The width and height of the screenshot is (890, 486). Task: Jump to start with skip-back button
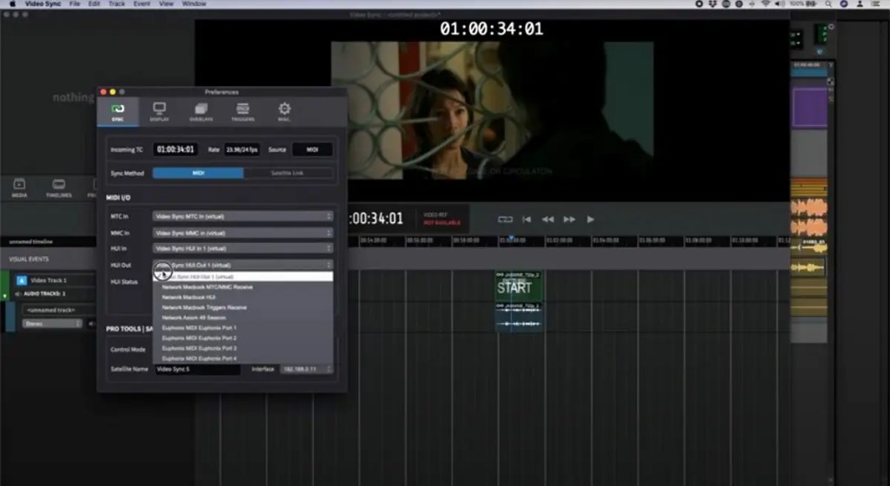(x=527, y=220)
